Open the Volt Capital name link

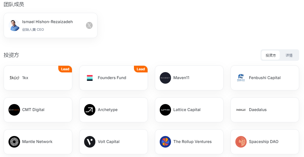pyautogui.click(x=109, y=142)
